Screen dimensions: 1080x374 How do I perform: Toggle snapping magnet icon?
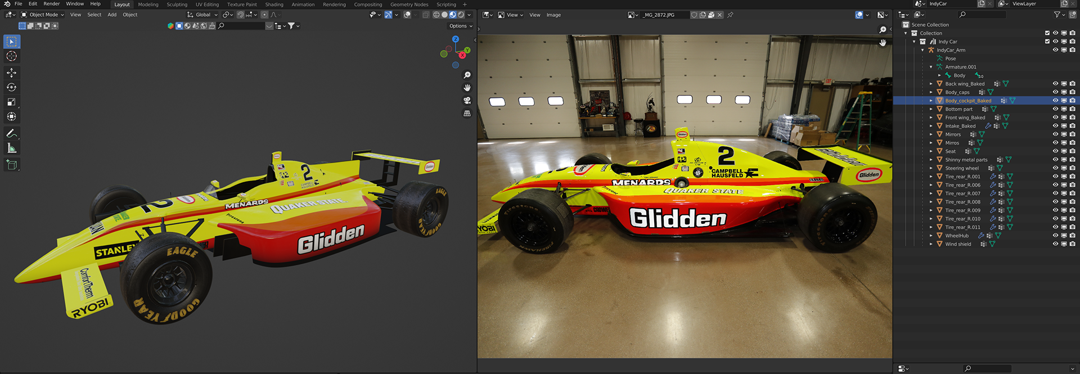point(240,15)
